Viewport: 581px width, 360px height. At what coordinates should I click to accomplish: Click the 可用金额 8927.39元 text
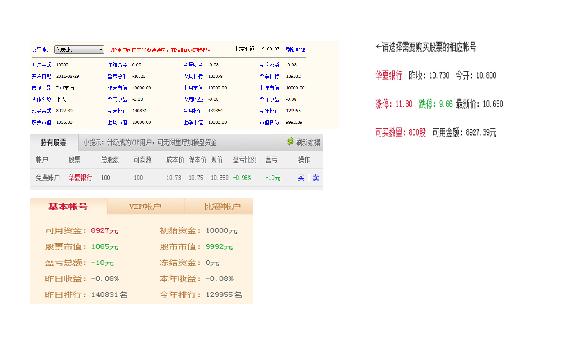click(464, 132)
